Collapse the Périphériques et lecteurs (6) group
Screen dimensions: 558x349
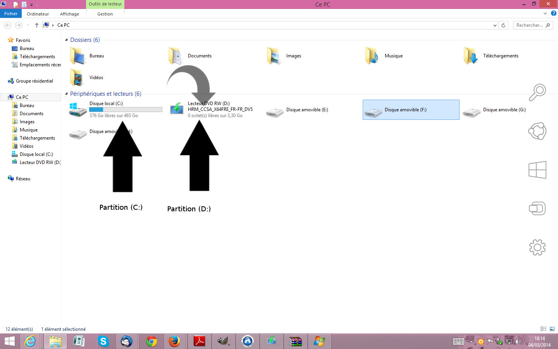click(66, 93)
